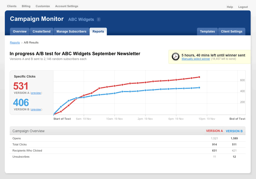The height and width of the screenshot is (179, 256).
Task: Open the Create/Send tab
Action: [x=41, y=32]
